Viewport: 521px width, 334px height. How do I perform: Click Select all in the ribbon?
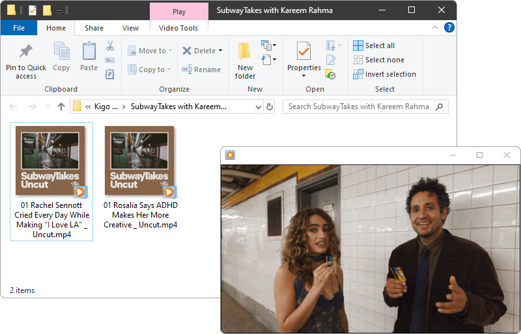coord(380,45)
